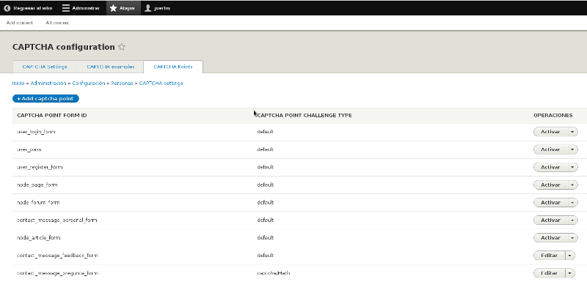Click the CAPTCHA POINT FORM ID column header

pyautogui.click(x=52, y=116)
